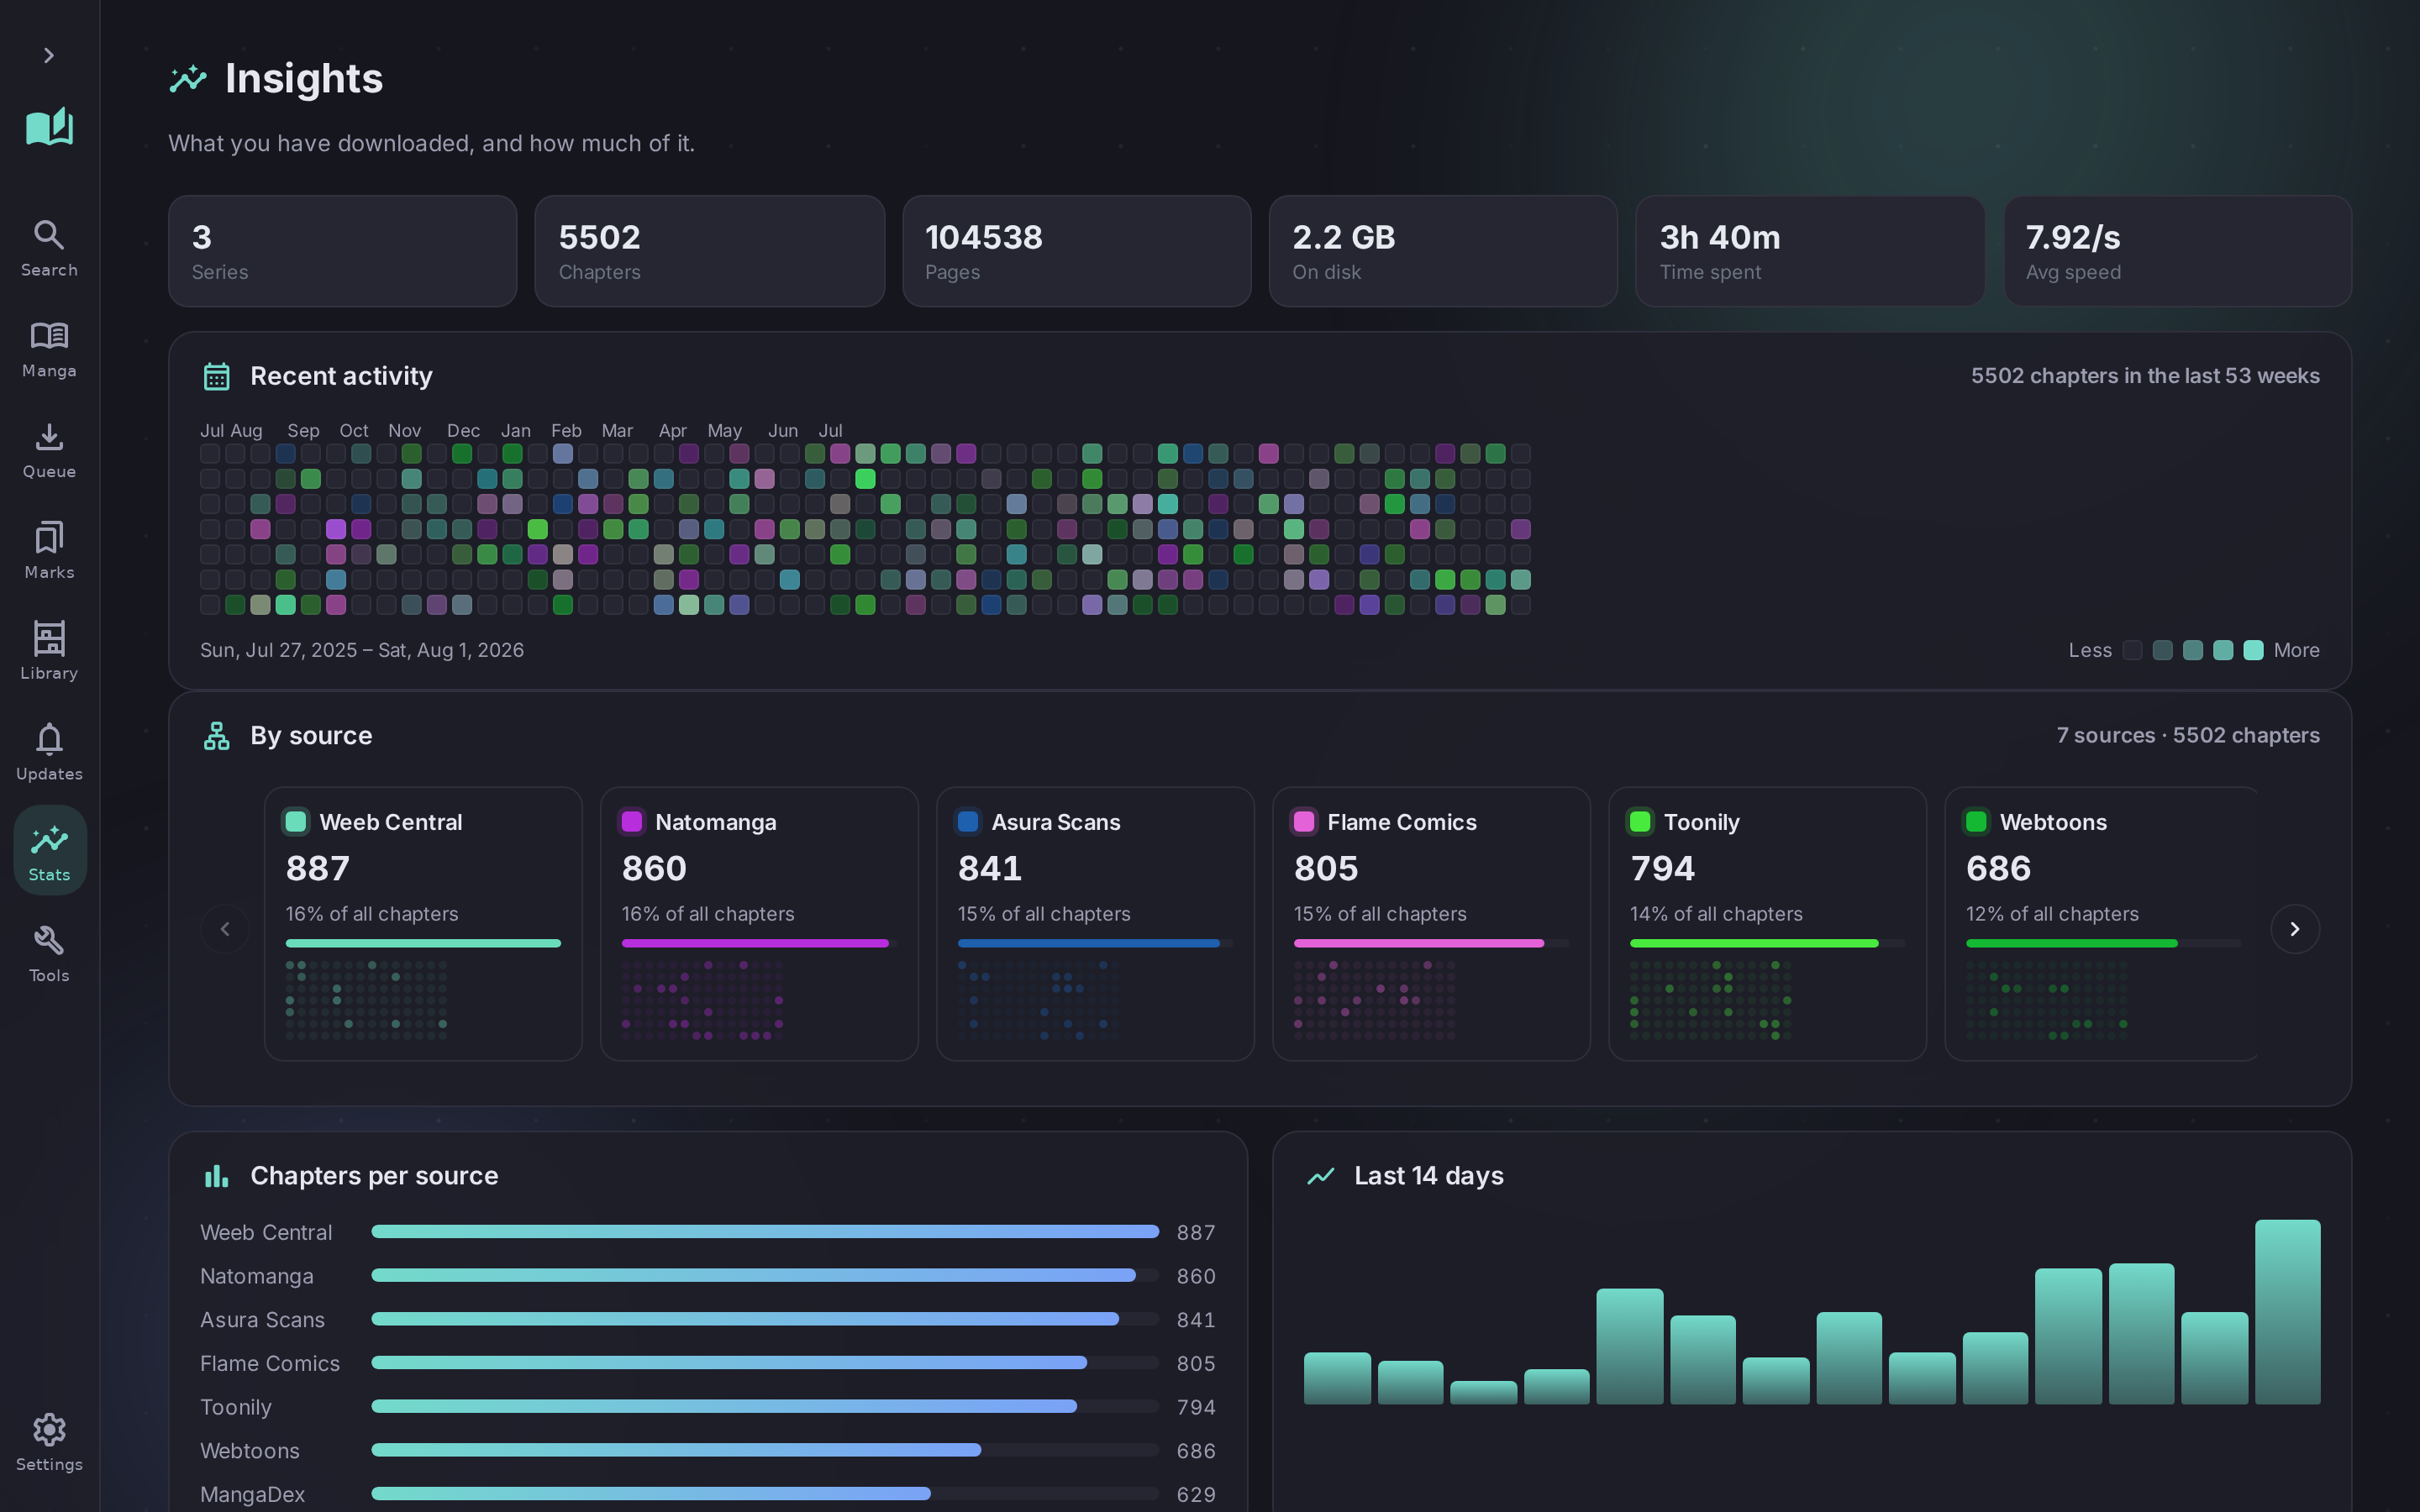This screenshot has width=2420, height=1512.
Task: Click the 7.92/s Avg speed card
Action: point(2178,251)
